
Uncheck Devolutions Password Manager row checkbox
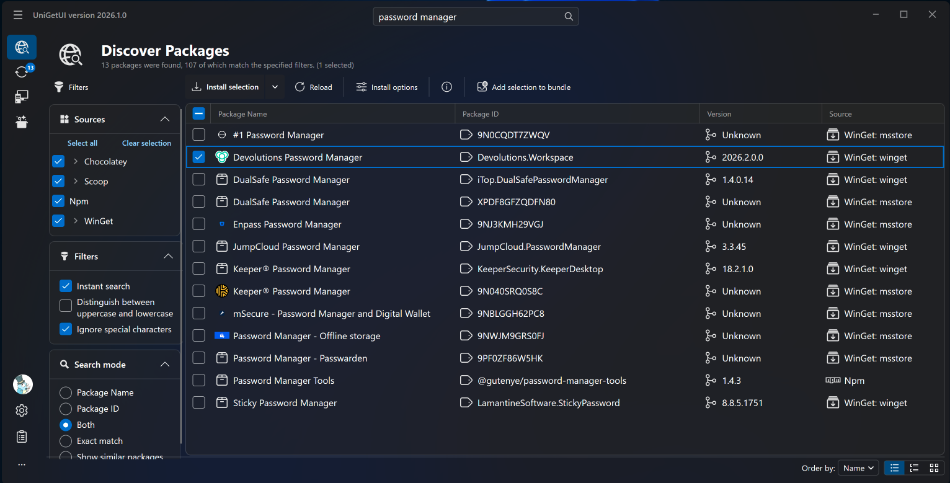pos(198,157)
